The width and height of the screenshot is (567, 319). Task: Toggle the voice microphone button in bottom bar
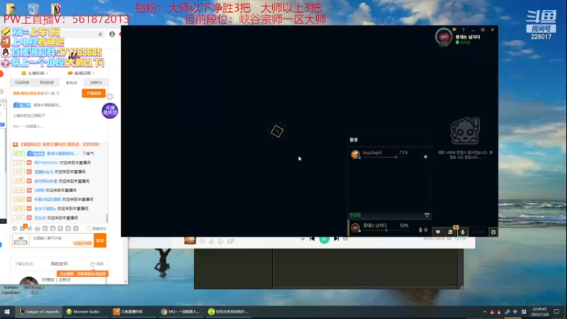pos(463,232)
